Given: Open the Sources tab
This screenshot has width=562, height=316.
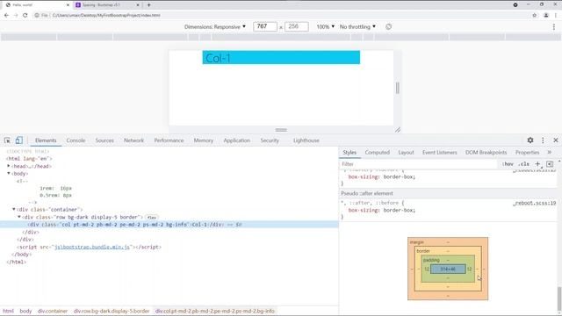Looking at the screenshot, I should click(104, 140).
